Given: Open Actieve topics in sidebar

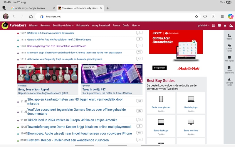Looking at the screenshot, I should (x=229, y=48).
